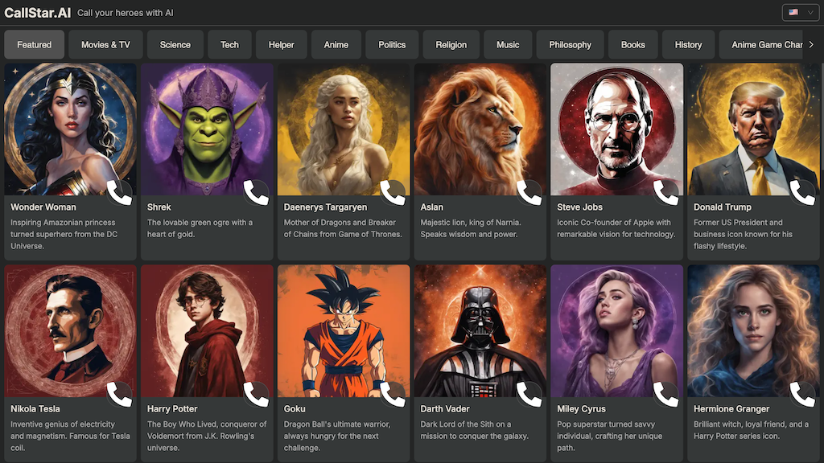This screenshot has height=463, width=824.
Task: Choose the Science category tab
Action: [x=175, y=45]
